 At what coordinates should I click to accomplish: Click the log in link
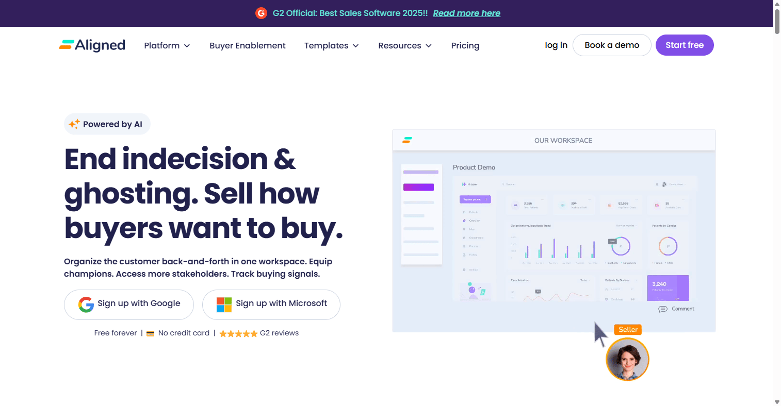556,45
